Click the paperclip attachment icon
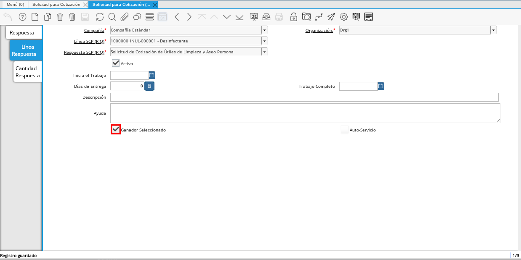 (124, 17)
